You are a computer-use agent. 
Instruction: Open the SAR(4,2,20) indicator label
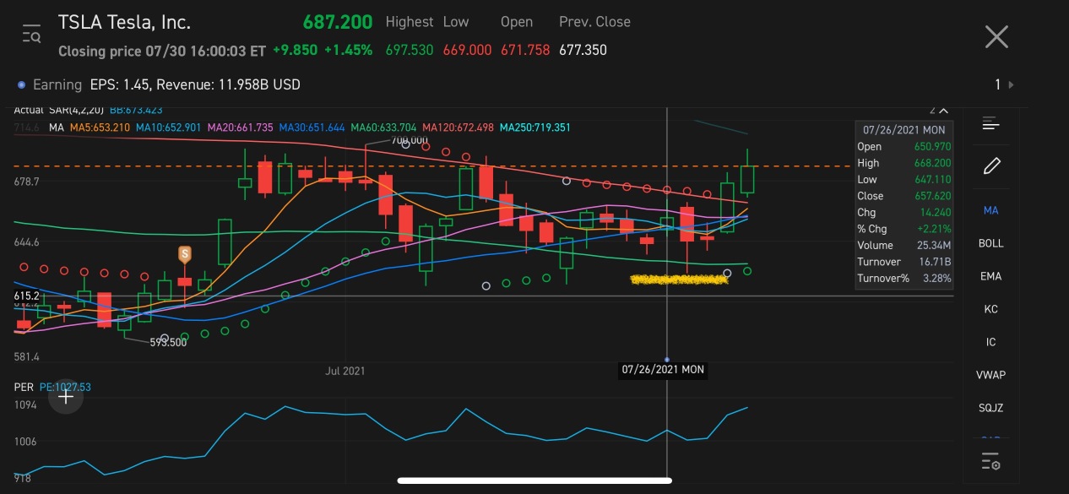pos(78,110)
